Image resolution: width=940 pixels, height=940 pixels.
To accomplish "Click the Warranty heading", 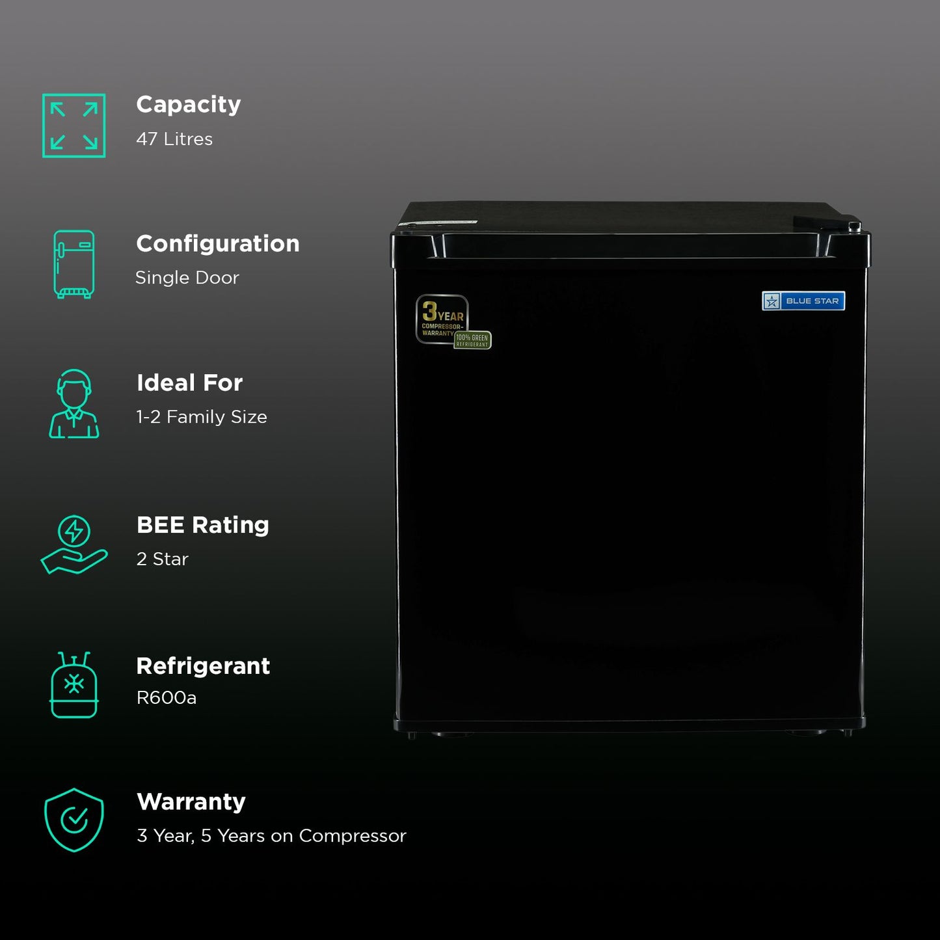I will tap(191, 801).
